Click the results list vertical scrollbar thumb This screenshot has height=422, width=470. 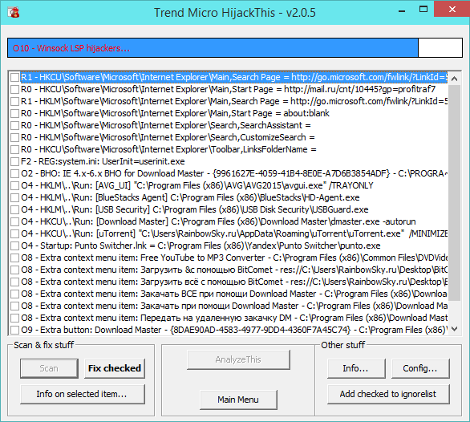(454, 193)
